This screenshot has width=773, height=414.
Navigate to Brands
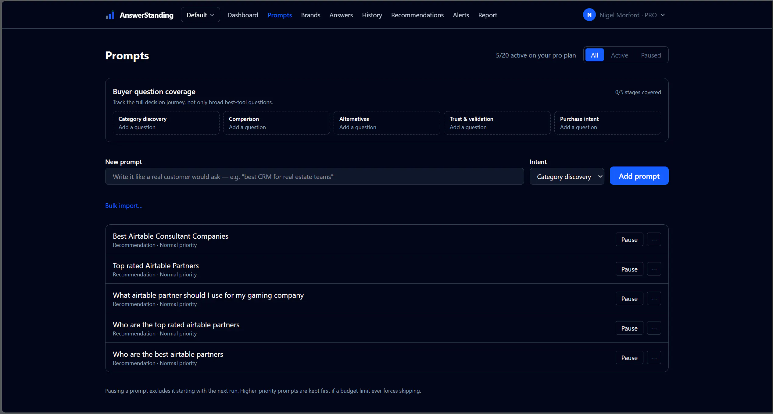311,15
